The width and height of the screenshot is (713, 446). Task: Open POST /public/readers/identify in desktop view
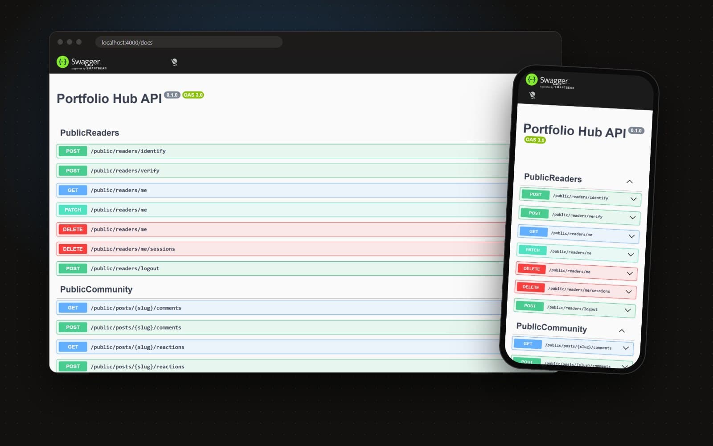click(x=283, y=151)
